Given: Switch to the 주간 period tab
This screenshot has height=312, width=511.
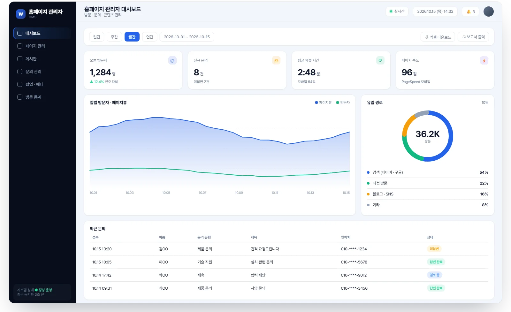Looking at the screenshot, I should (x=114, y=37).
